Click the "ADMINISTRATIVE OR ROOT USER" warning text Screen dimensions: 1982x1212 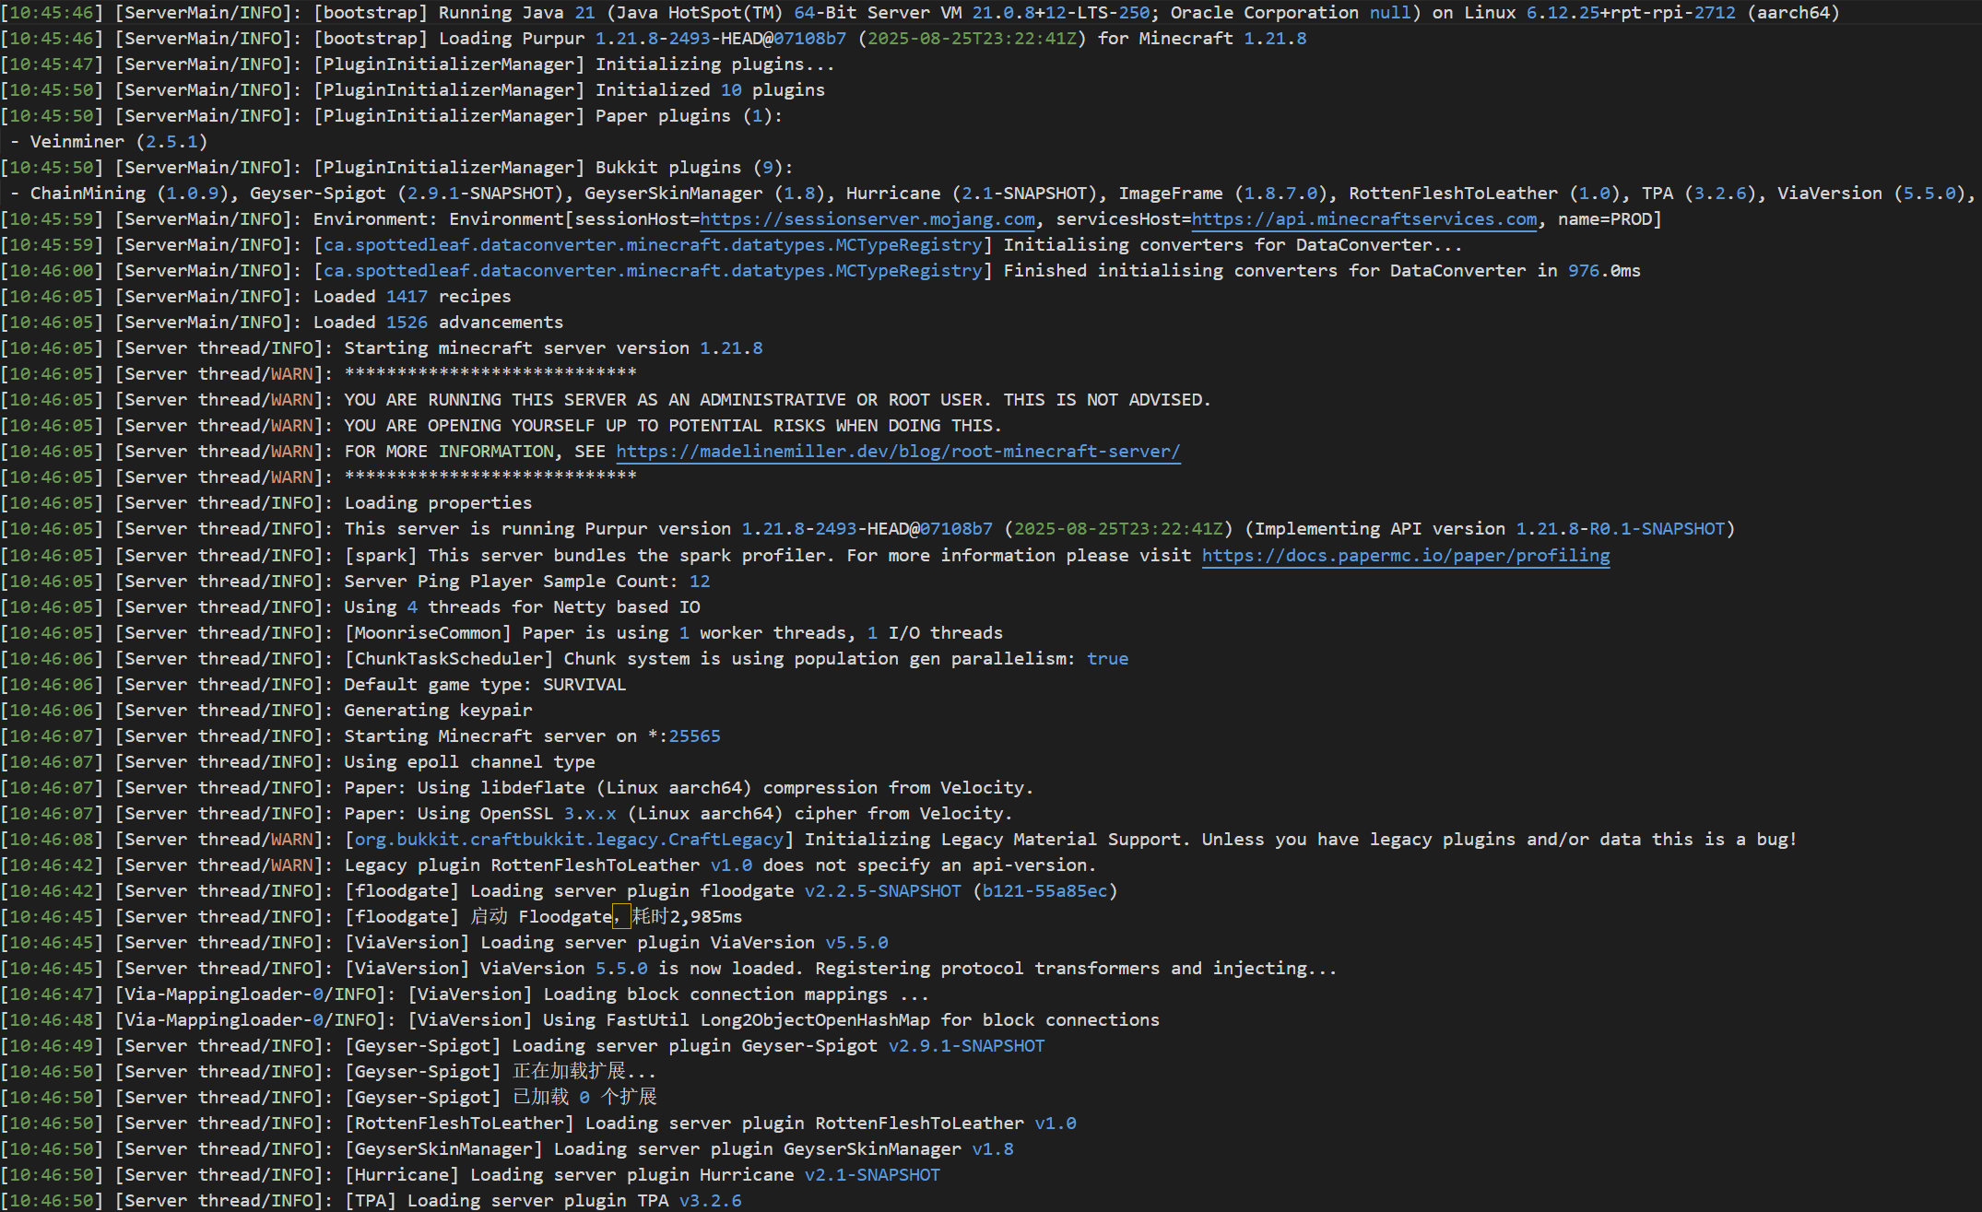click(843, 400)
